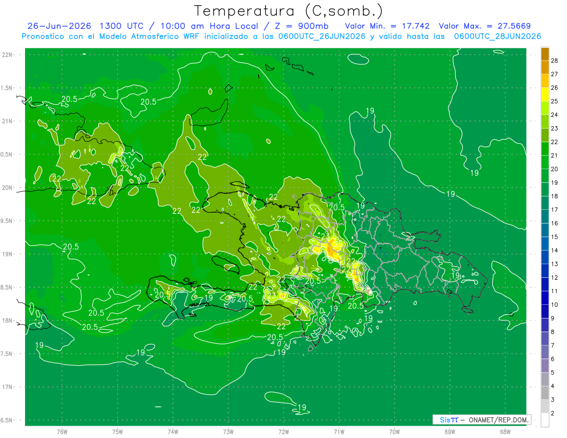Select the gray colorbar segment between 3 and 4

click(545, 393)
